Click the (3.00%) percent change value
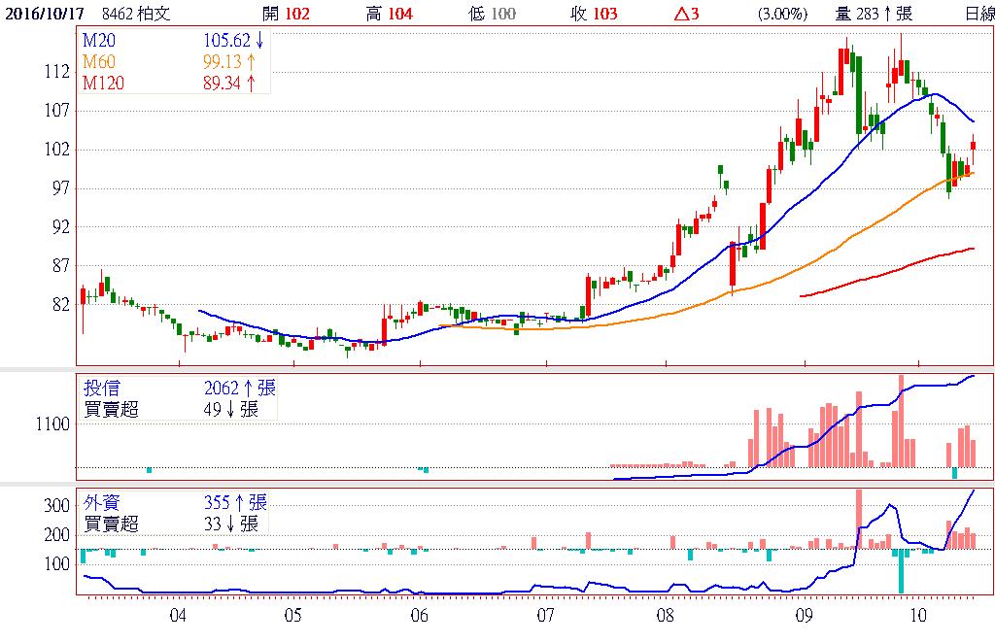The image size is (995, 643). tap(781, 14)
